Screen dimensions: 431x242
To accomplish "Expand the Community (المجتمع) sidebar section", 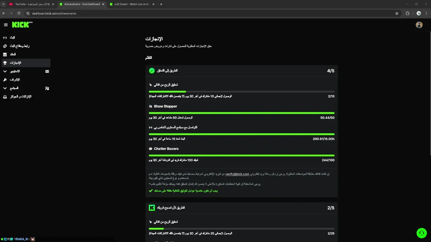I will pos(5,88).
